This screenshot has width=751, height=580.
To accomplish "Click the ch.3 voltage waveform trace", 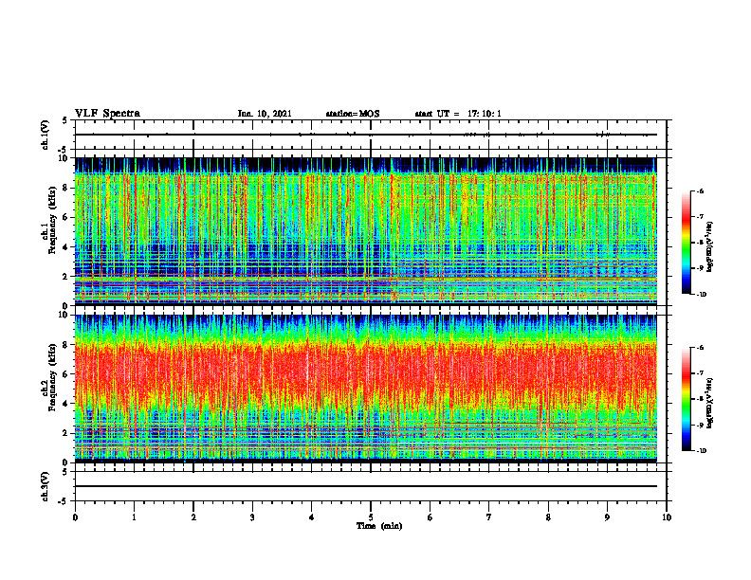I will point(366,486).
